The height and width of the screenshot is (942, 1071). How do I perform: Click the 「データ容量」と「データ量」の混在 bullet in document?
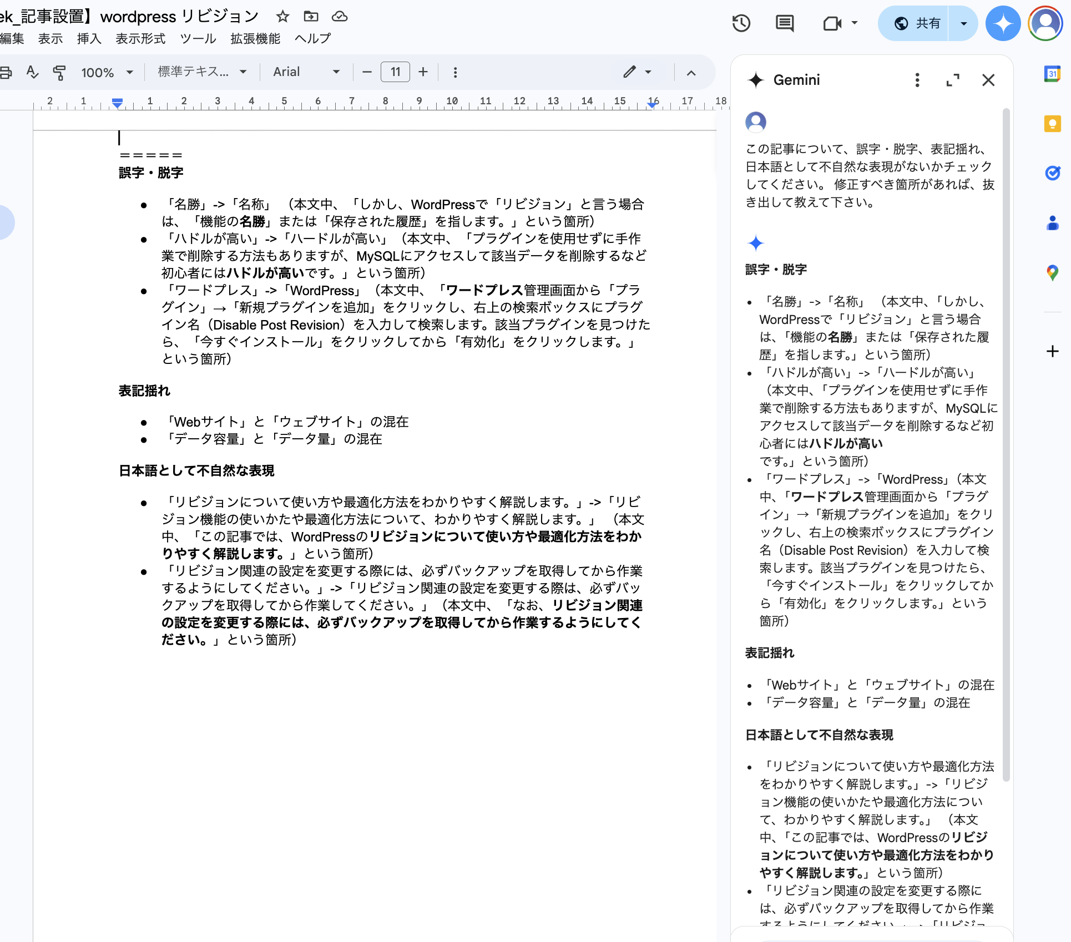(x=272, y=439)
